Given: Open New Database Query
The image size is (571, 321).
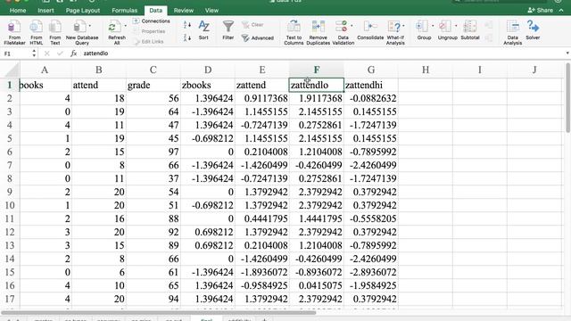Looking at the screenshot, I should 81,32.
